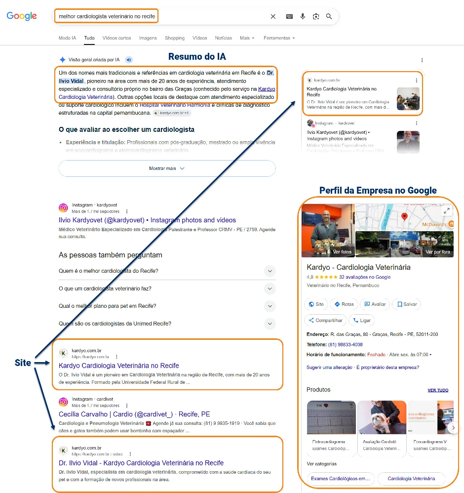Switch to Vídeos curtos tab
This screenshot has height=493, width=464.
coord(116,38)
